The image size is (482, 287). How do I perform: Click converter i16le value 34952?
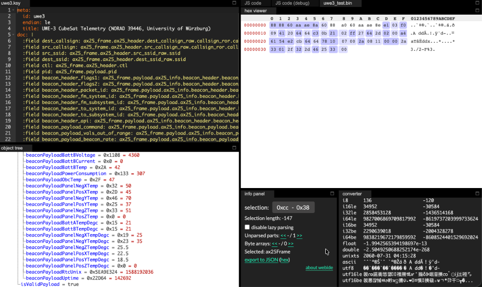(370, 206)
